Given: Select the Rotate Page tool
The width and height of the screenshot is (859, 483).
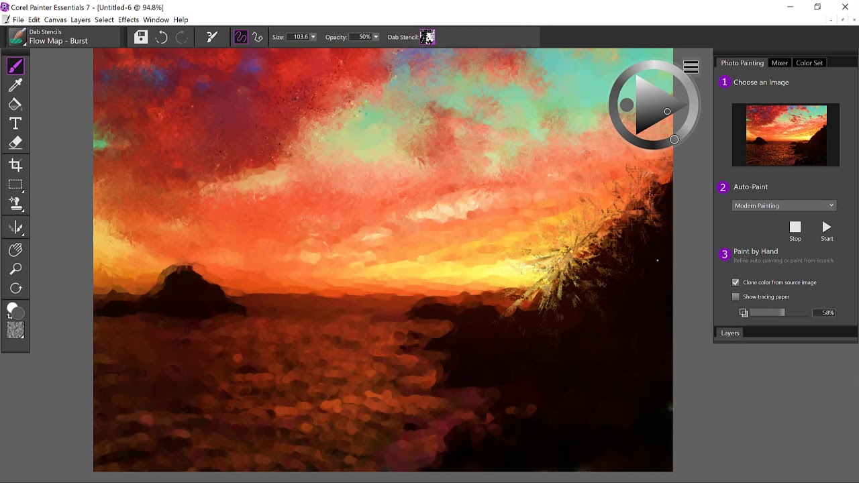Looking at the screenshot, I should (15, 288).
